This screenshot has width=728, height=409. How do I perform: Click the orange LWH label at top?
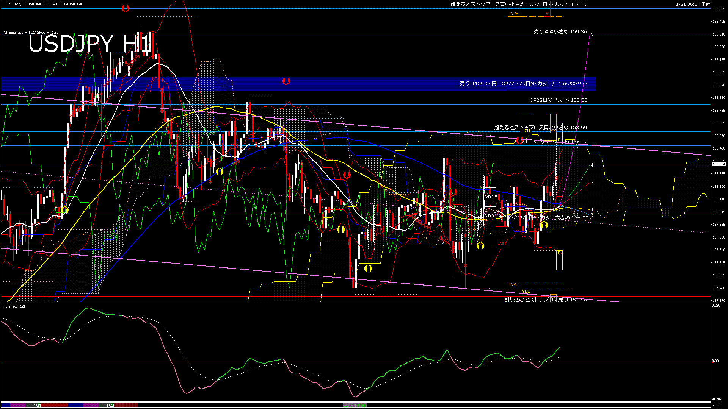(514, 14)
